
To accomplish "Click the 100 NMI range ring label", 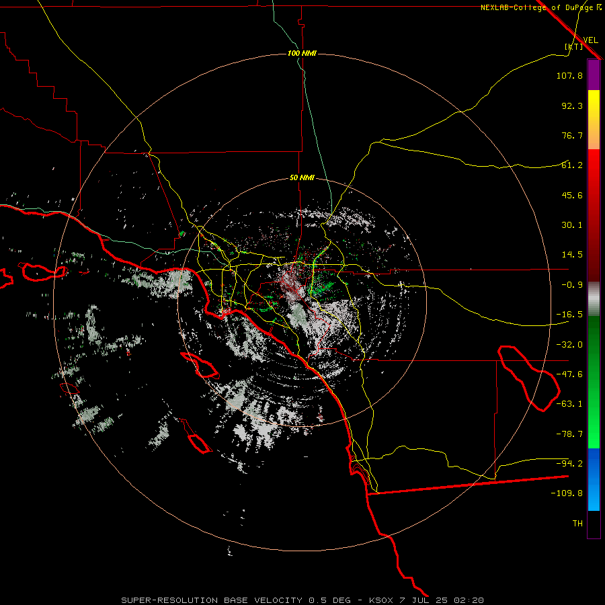I will (x=302, y=53).
